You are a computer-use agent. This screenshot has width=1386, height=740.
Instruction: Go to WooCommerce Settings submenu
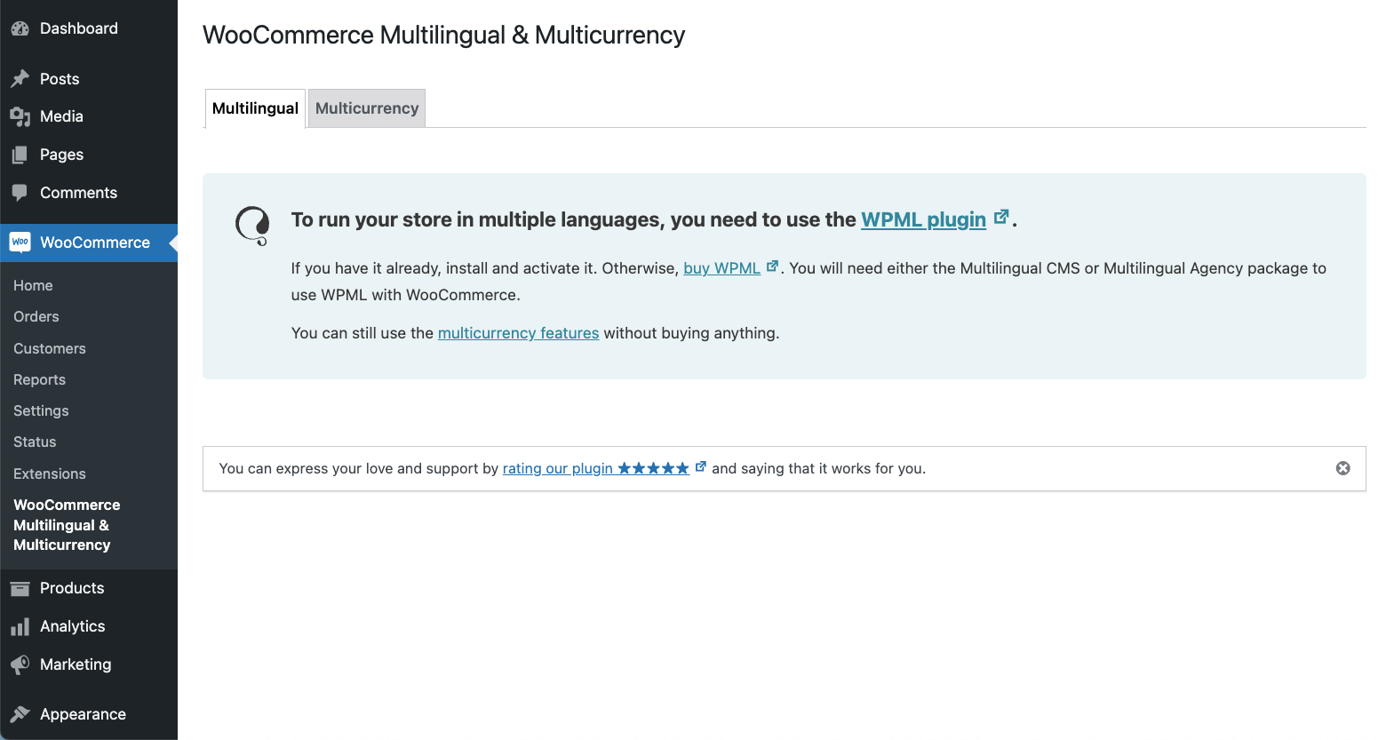pyautogui.click(x=41, y=410)
